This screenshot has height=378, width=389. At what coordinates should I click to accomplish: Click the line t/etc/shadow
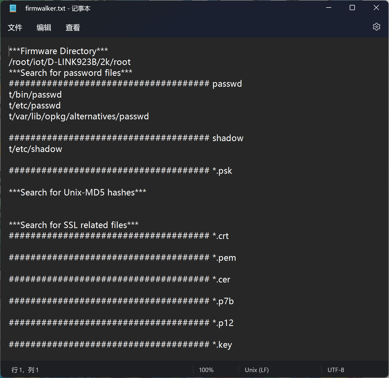(35, 149)
